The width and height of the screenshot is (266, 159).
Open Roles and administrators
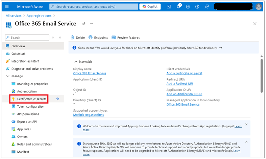click(x=34, y=144)
